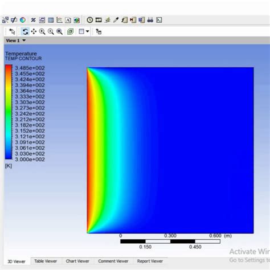Click the 'Temperature' legend title

(21, 54)
